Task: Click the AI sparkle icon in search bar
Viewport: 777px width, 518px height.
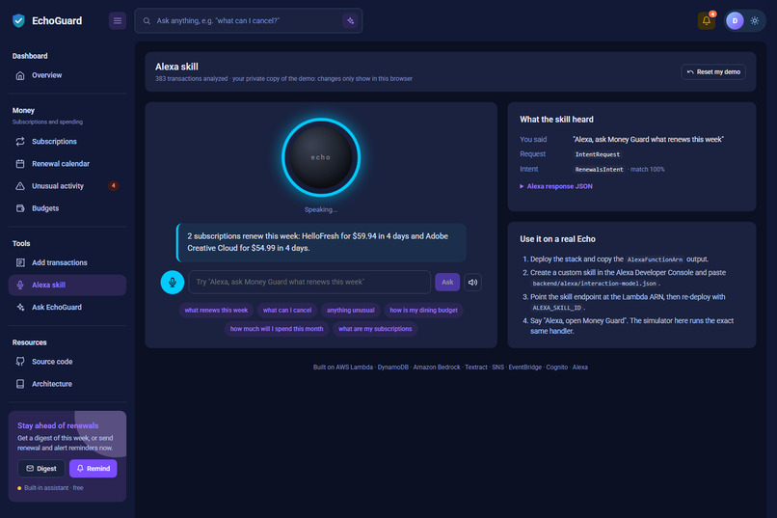Action: 350,21
